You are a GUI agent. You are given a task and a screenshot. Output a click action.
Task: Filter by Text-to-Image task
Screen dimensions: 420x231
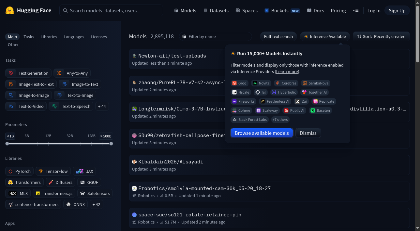pos(75,95)
